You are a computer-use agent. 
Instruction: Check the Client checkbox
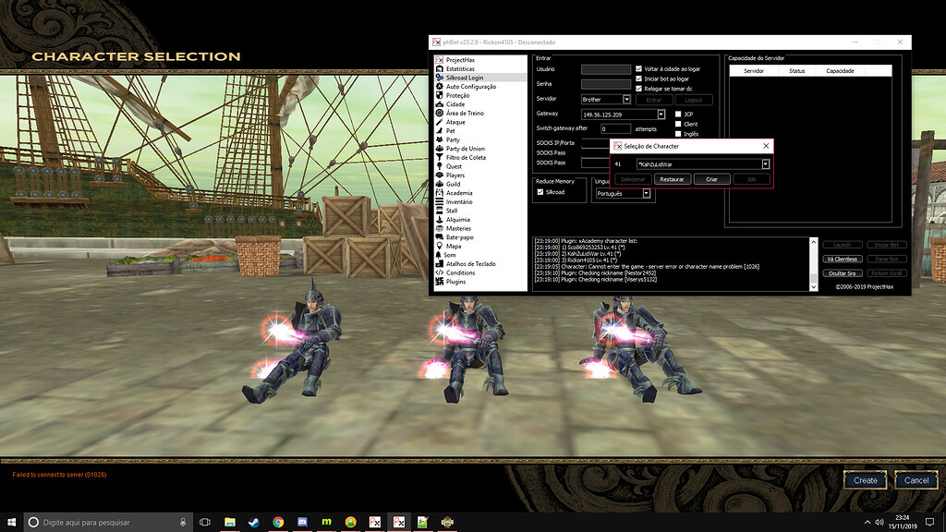(678, 124)
